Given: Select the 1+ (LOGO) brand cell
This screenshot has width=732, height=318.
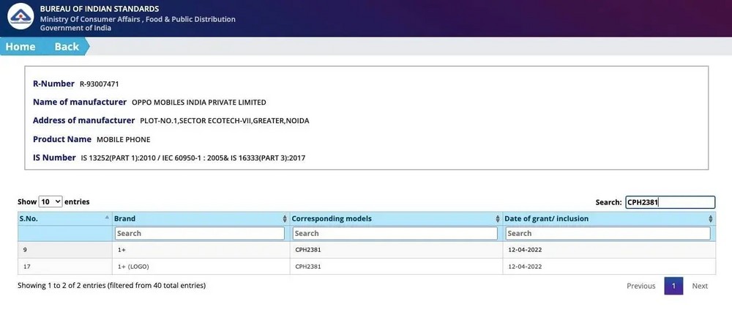Looking at the screenshot, I should (x=132, y=266).
